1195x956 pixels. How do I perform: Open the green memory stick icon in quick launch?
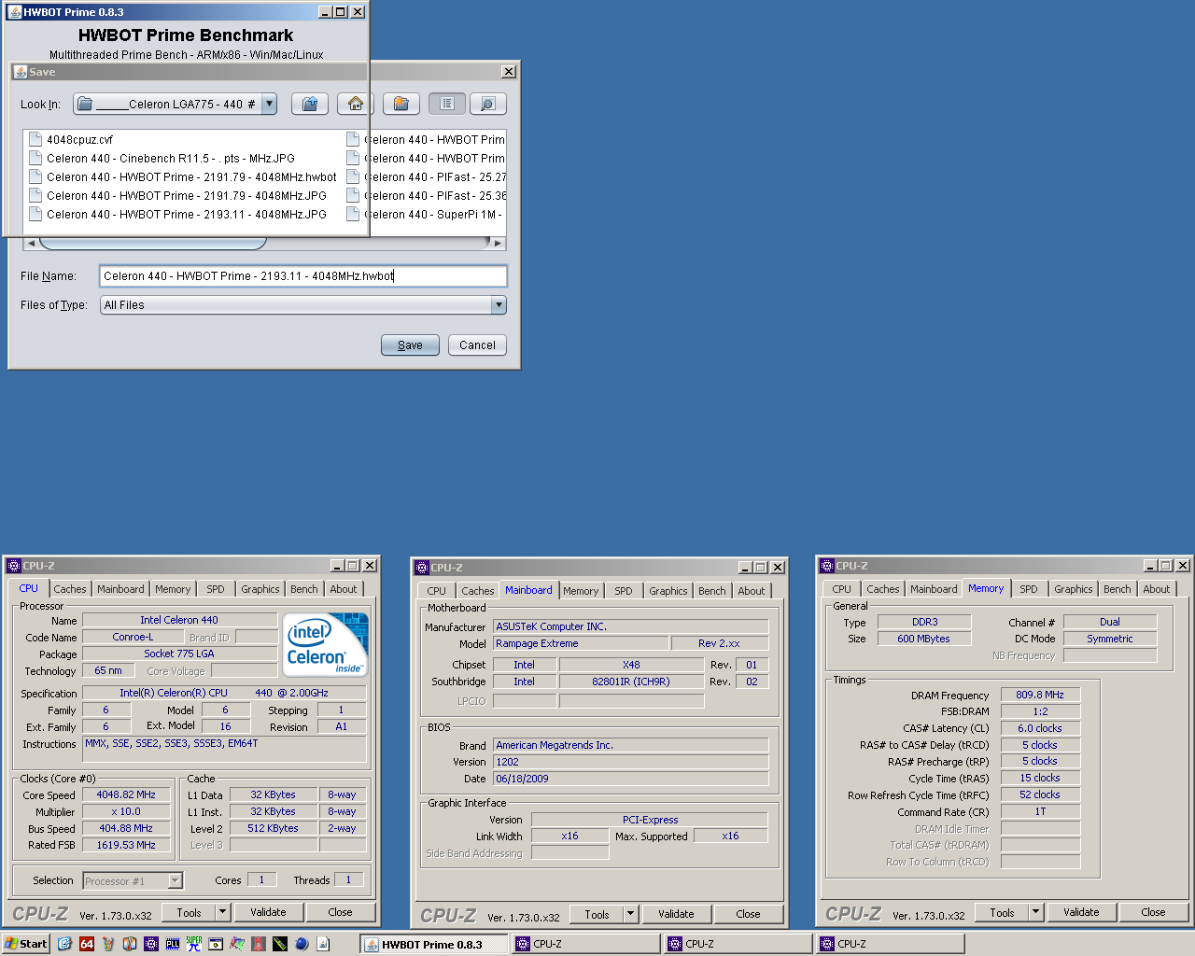point(280,944)
